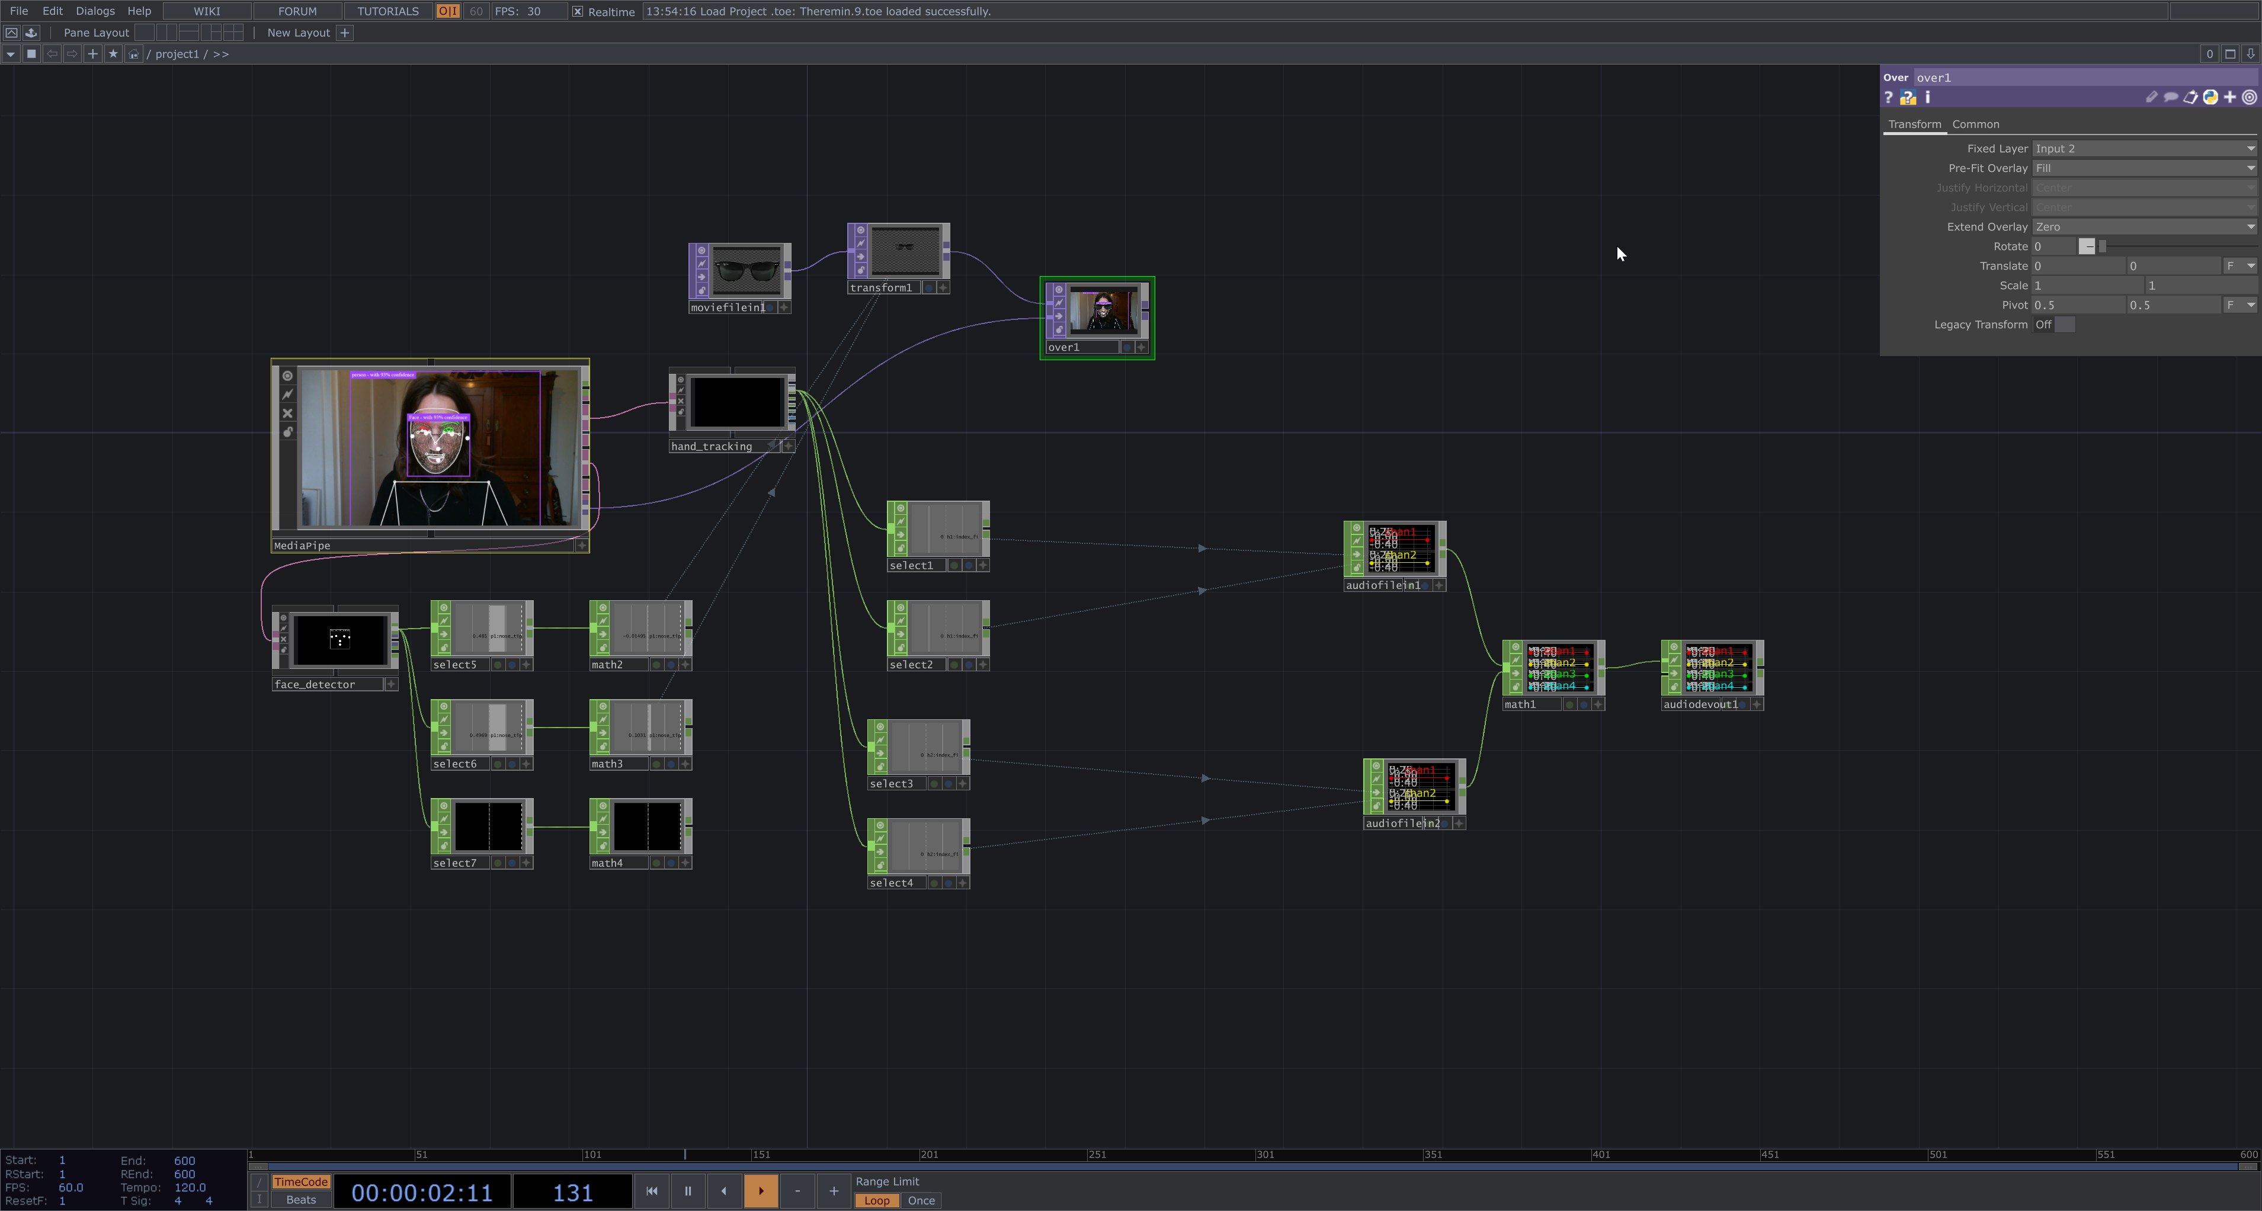Open Python help for the operator
The height and width of the screenshot is (1211, 2262).
pyautogui.click(x=1907, y=98)
